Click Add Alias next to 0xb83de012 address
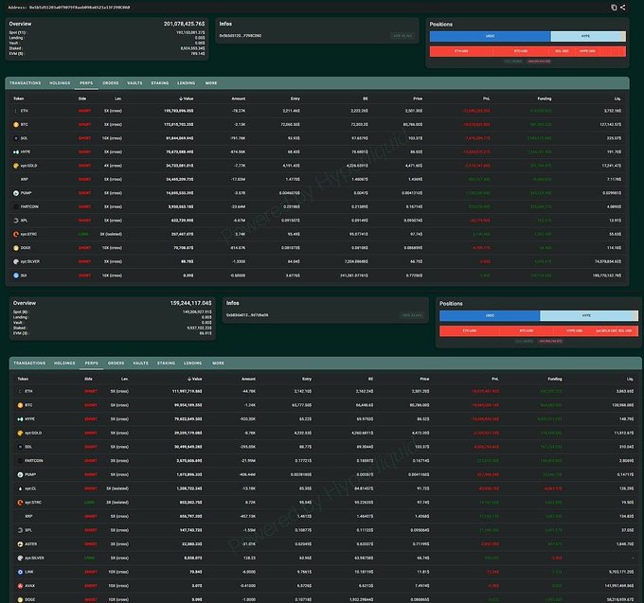 412,315
